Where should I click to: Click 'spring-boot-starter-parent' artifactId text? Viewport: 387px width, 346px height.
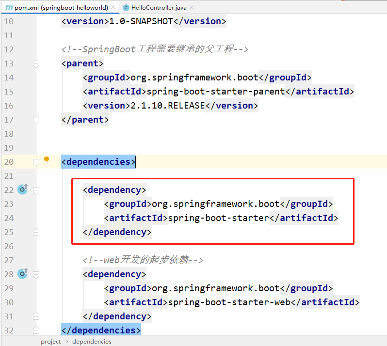point(216,92)
